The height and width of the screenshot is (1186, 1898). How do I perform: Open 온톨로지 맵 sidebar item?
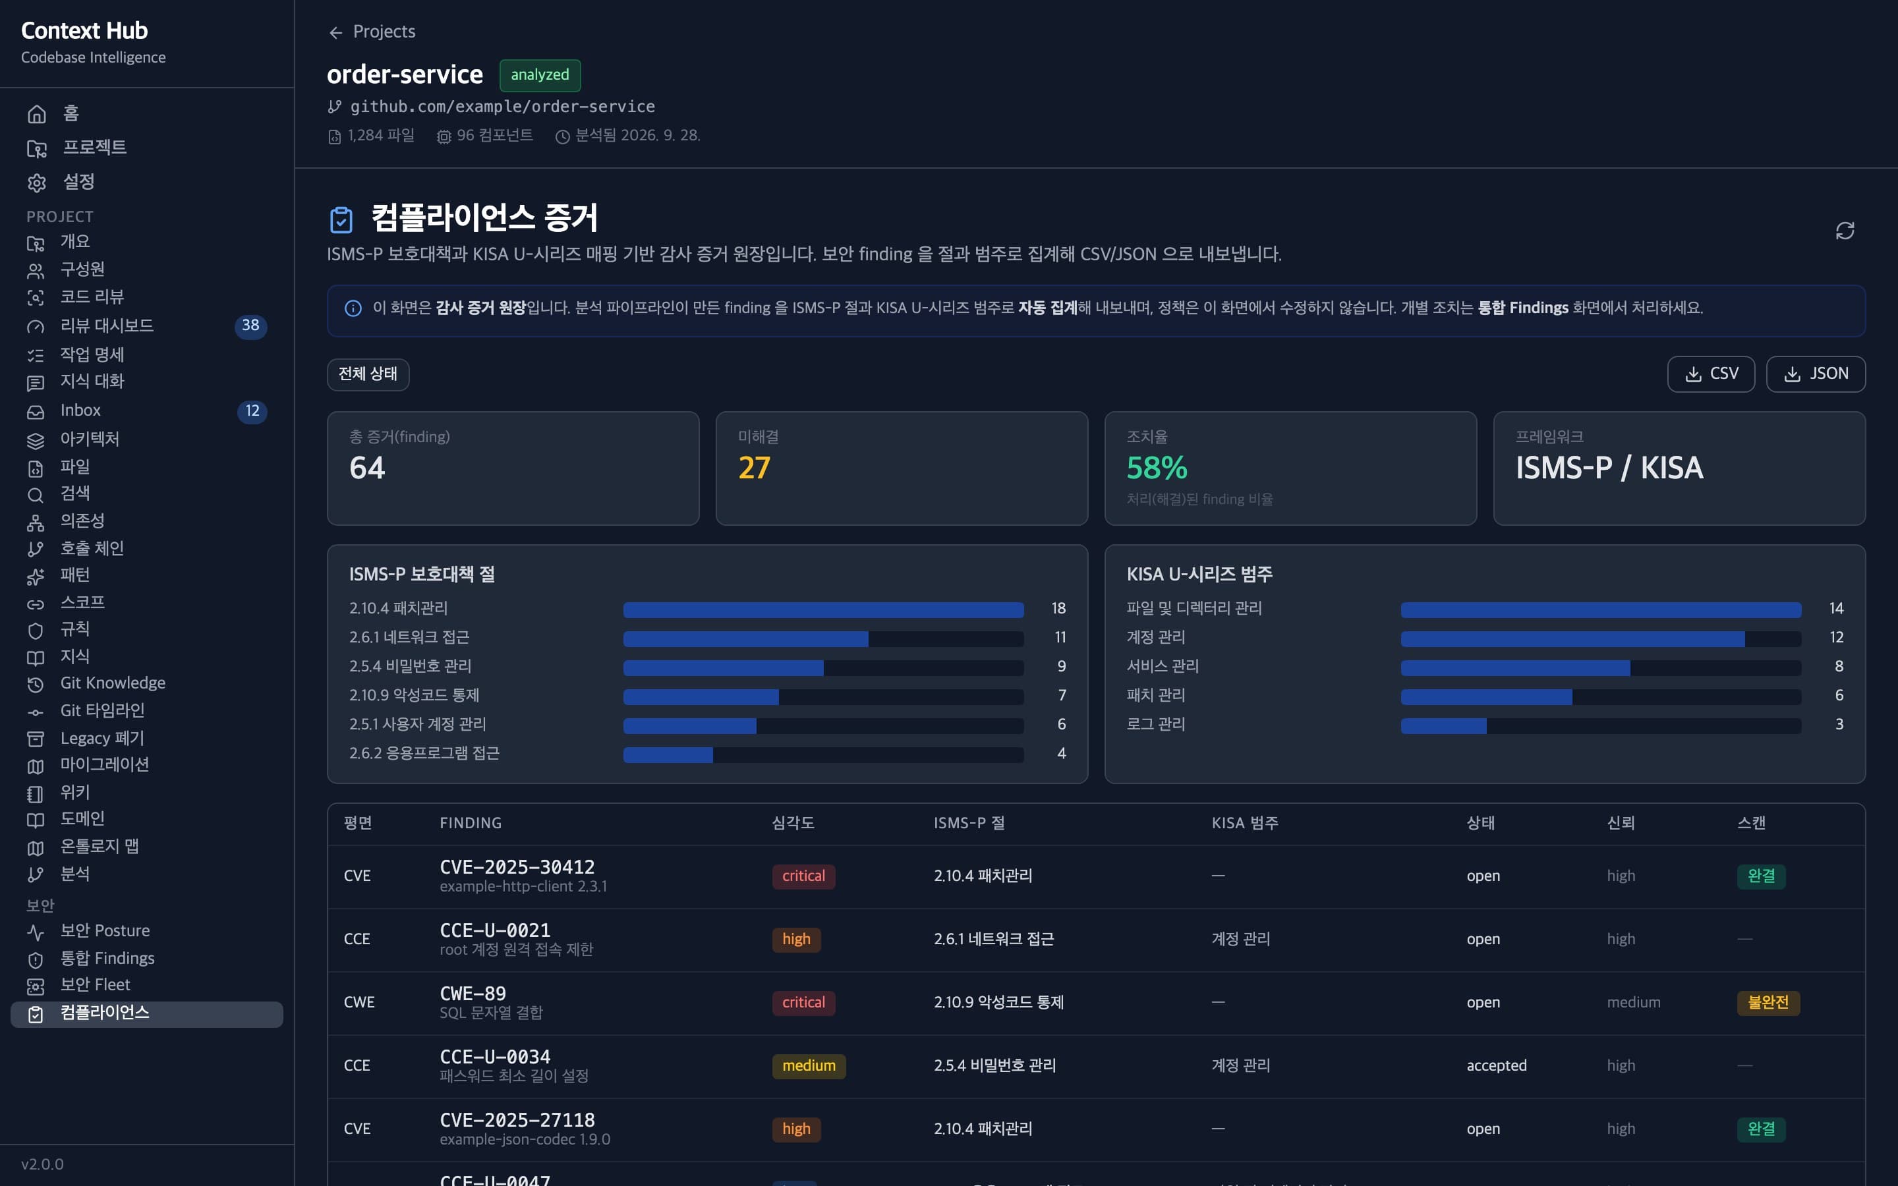(147, 847)
